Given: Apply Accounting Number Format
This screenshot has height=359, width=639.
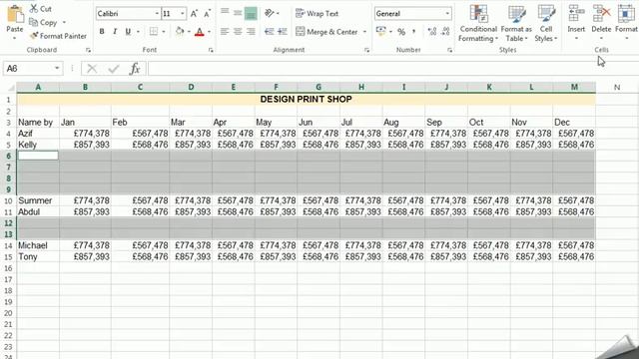Looking at the screenshot, I should 381,31.
